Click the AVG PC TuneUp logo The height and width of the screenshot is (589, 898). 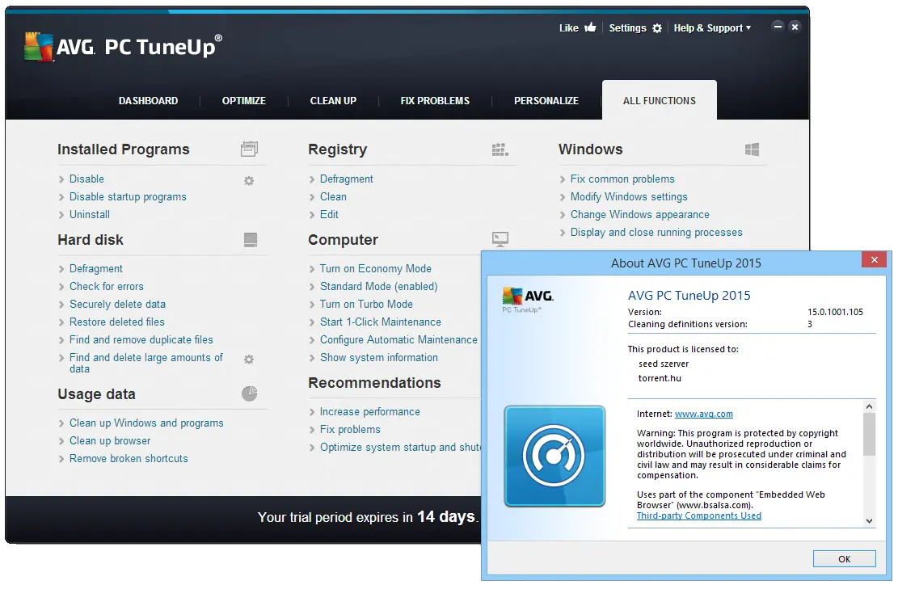[x=123, y=47]
